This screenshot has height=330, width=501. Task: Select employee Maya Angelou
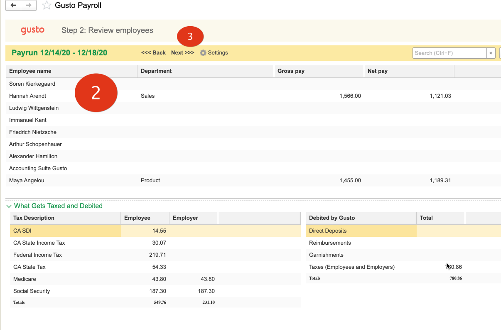253,180
